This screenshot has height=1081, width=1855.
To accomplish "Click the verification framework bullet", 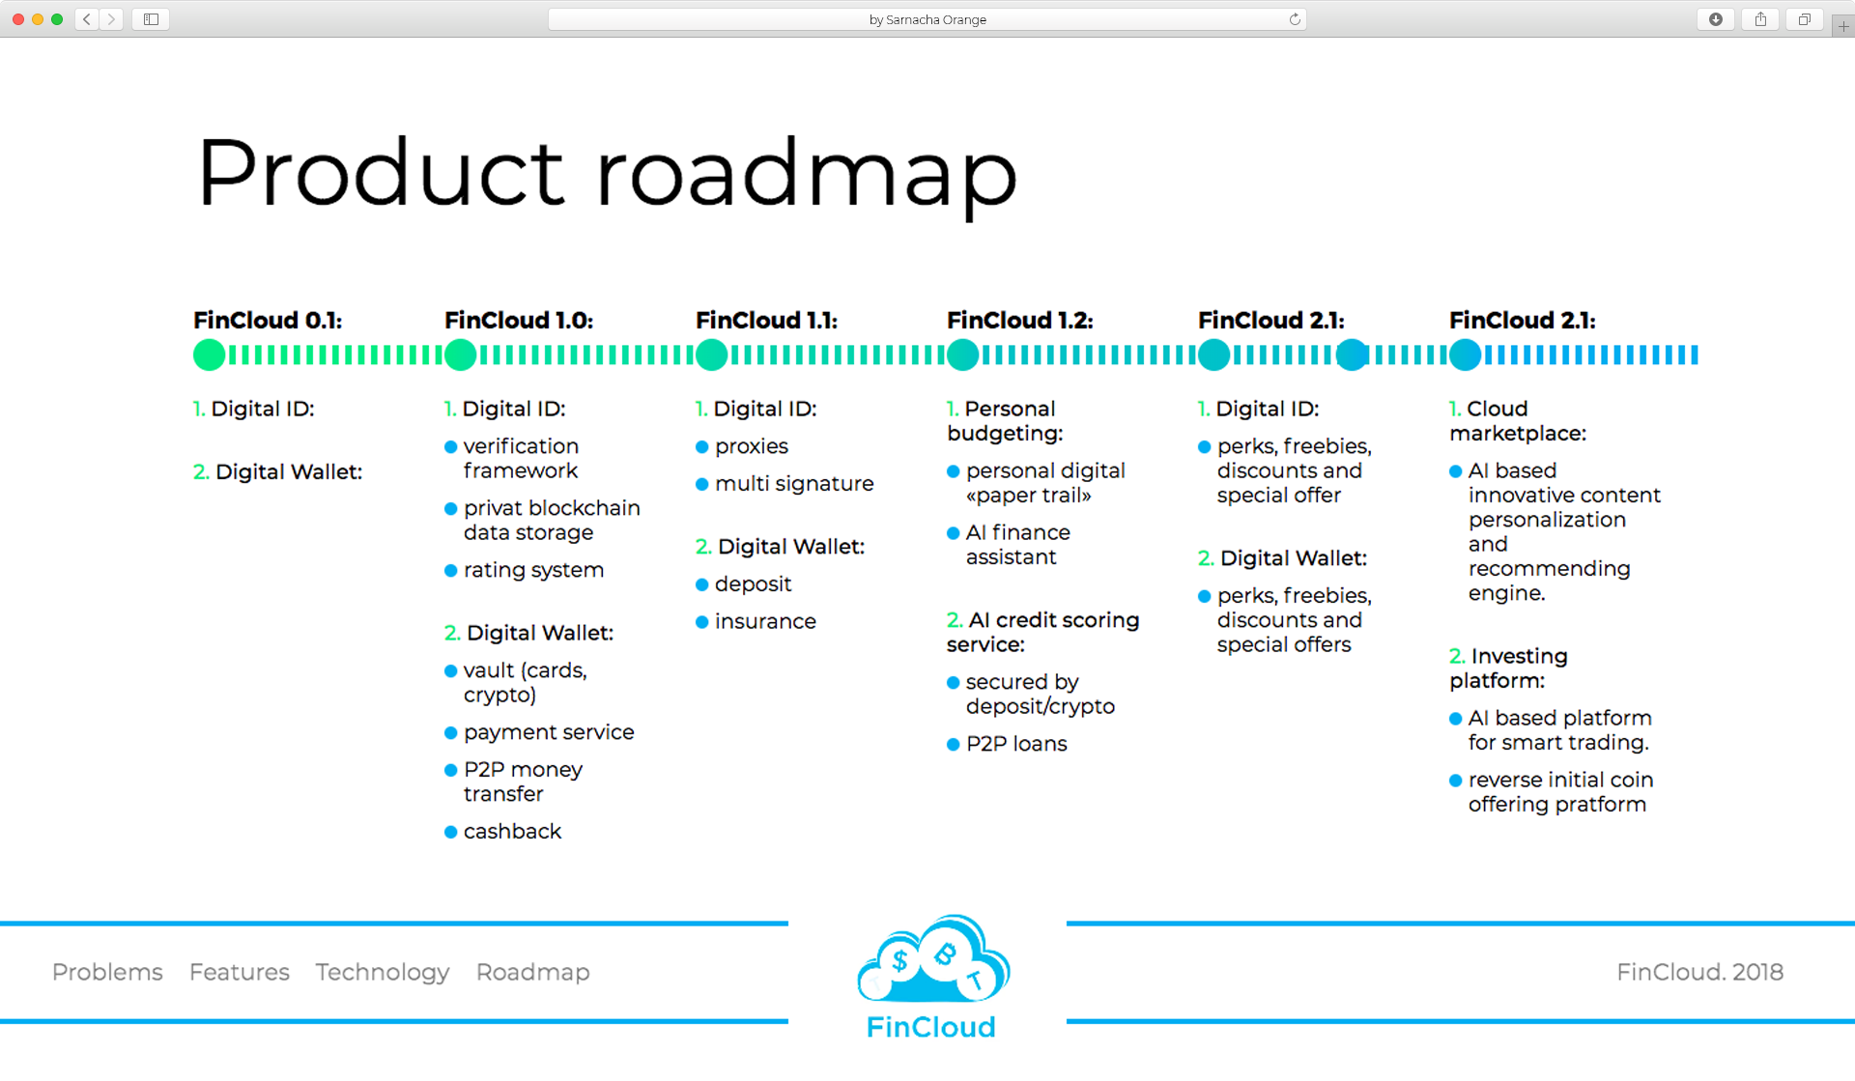I will tap(512, 459).
